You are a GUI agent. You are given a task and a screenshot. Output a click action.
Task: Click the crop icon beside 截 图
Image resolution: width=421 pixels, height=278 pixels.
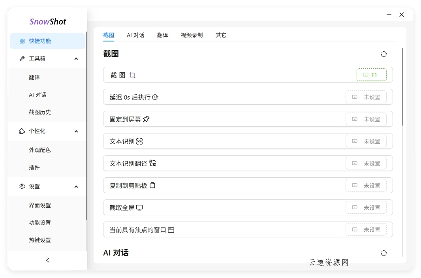tap(132, 75)
